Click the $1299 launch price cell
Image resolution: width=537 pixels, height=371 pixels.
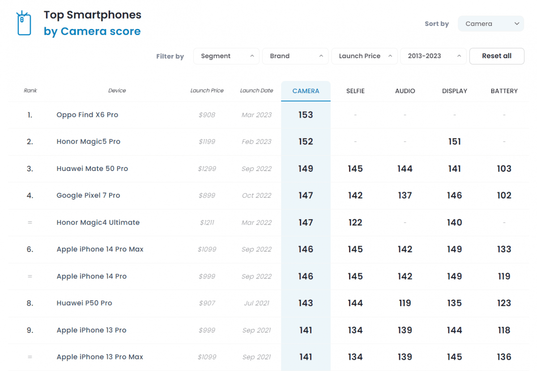(207, 169)
